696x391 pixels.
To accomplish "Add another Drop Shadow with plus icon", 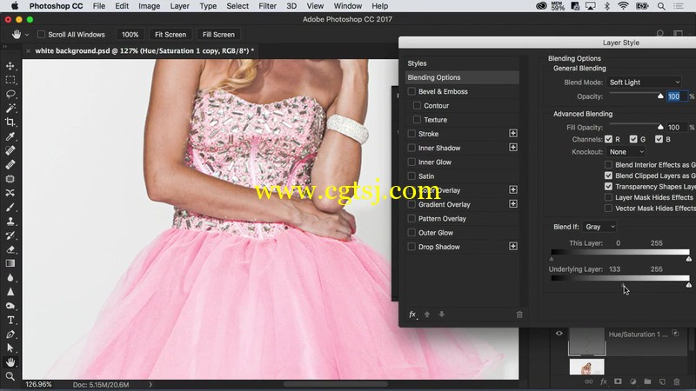I will (x=513, y=247).
